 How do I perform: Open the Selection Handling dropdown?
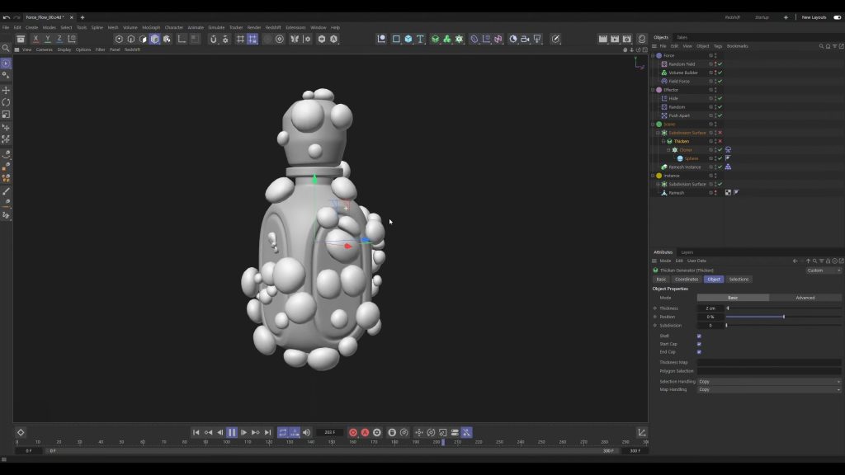(769, 381)
